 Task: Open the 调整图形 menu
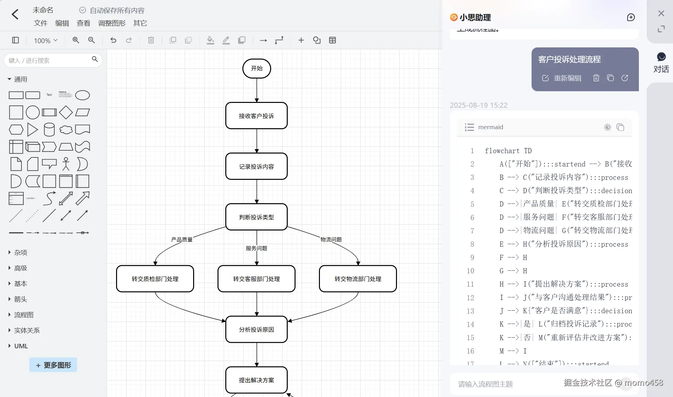click(x=112, y=23)
